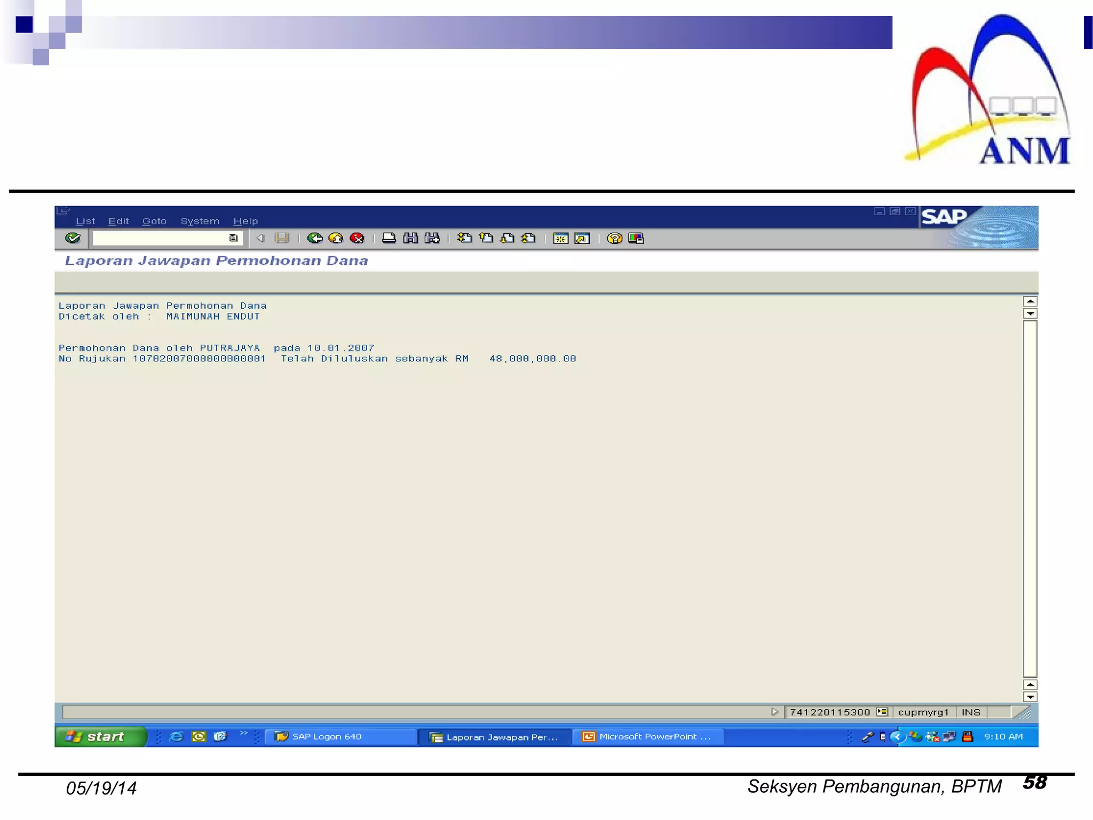1093x820 pixels.
Task: Open the System menu
Action: coord(200,221)
